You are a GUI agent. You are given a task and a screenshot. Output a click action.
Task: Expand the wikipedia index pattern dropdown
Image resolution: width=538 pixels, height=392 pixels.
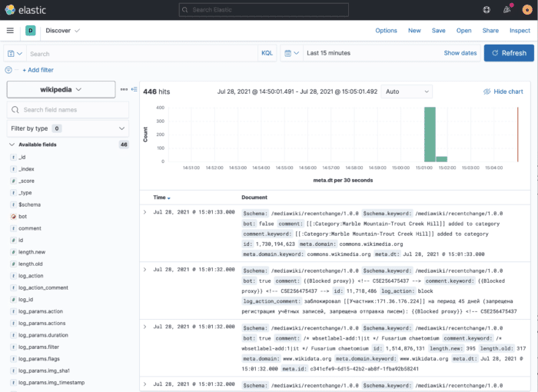click(x=61, y=90)
